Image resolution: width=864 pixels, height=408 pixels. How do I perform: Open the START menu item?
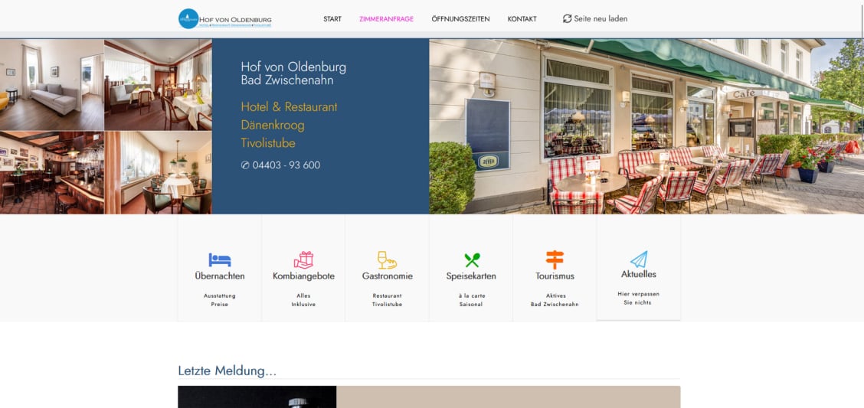[332, 18]
